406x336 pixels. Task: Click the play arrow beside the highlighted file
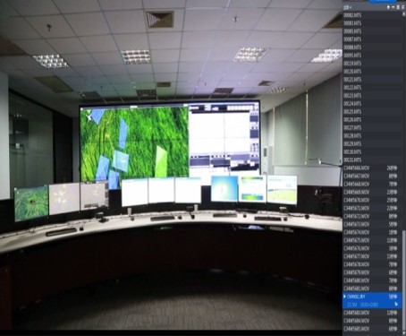click(x=345, y=297)
